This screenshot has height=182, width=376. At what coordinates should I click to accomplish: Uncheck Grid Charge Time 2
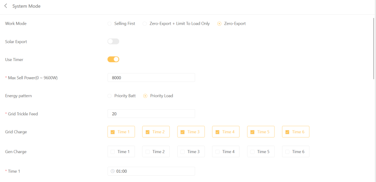point(156,132)
